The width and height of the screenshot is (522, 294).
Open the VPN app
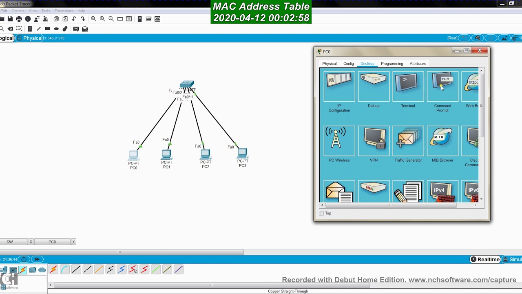374,141
